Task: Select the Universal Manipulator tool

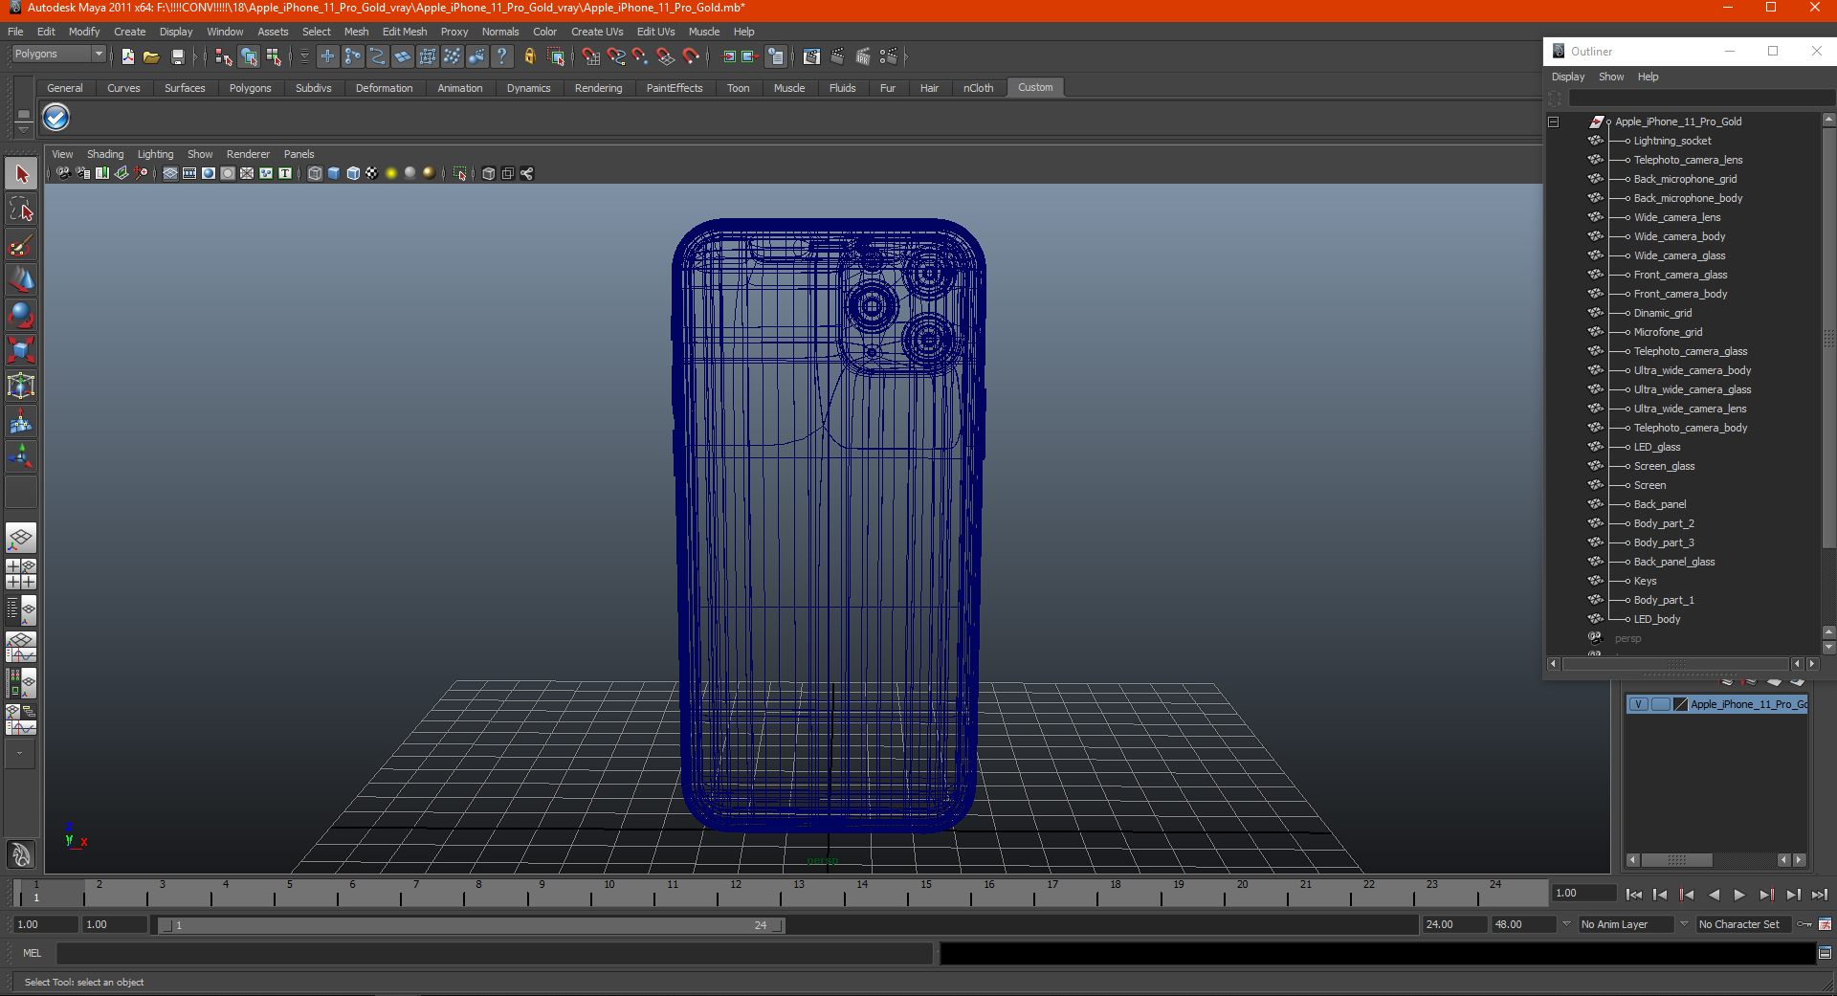Action: (x=21, y=386)
